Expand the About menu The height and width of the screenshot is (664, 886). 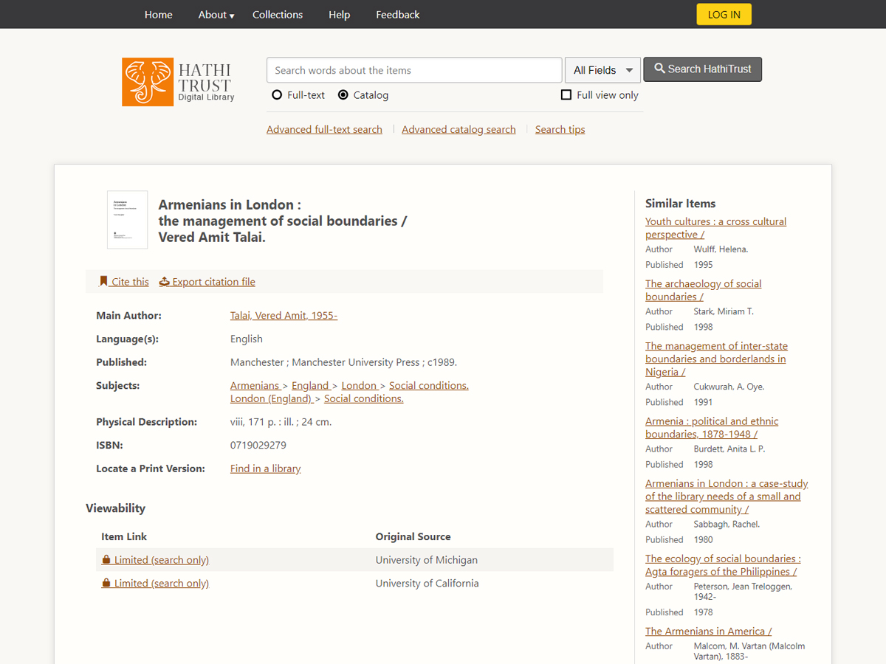(x=216, y=15)
